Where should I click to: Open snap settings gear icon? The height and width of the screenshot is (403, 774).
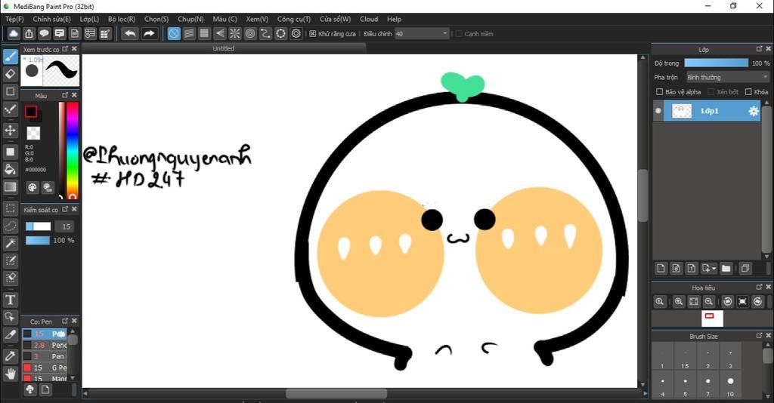296,33
